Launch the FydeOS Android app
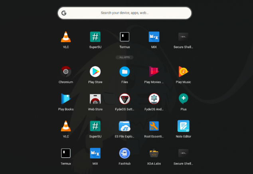This screenshot has height=174, width=253. (x=154, y=99)
